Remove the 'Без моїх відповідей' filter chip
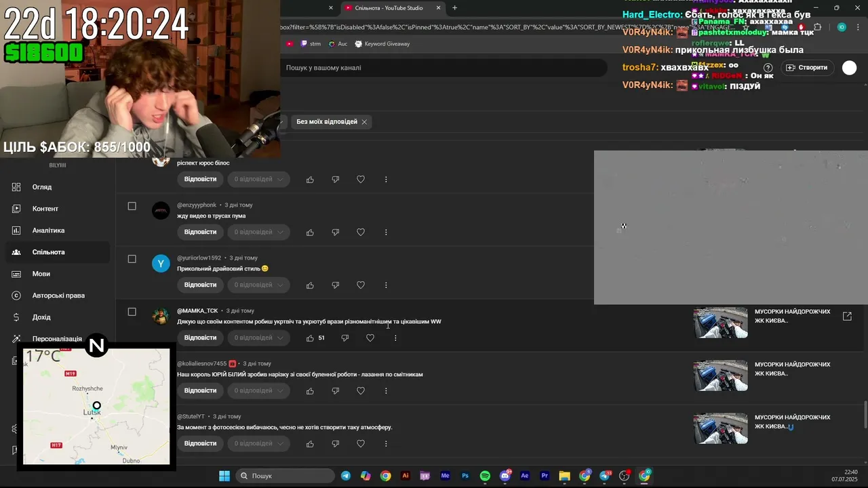The height and width of the screenshot is (488, 868). (x=364, y=122)
